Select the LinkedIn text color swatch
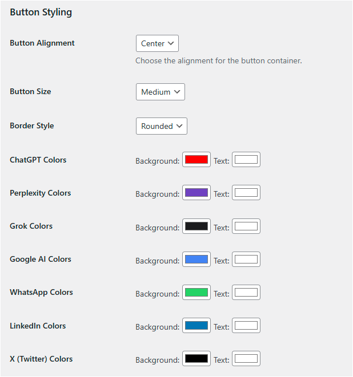 point(246,326)
